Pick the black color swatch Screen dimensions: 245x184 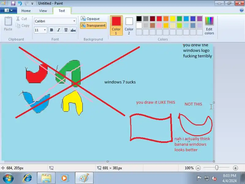pyautogui.click(x=139, y=19)
